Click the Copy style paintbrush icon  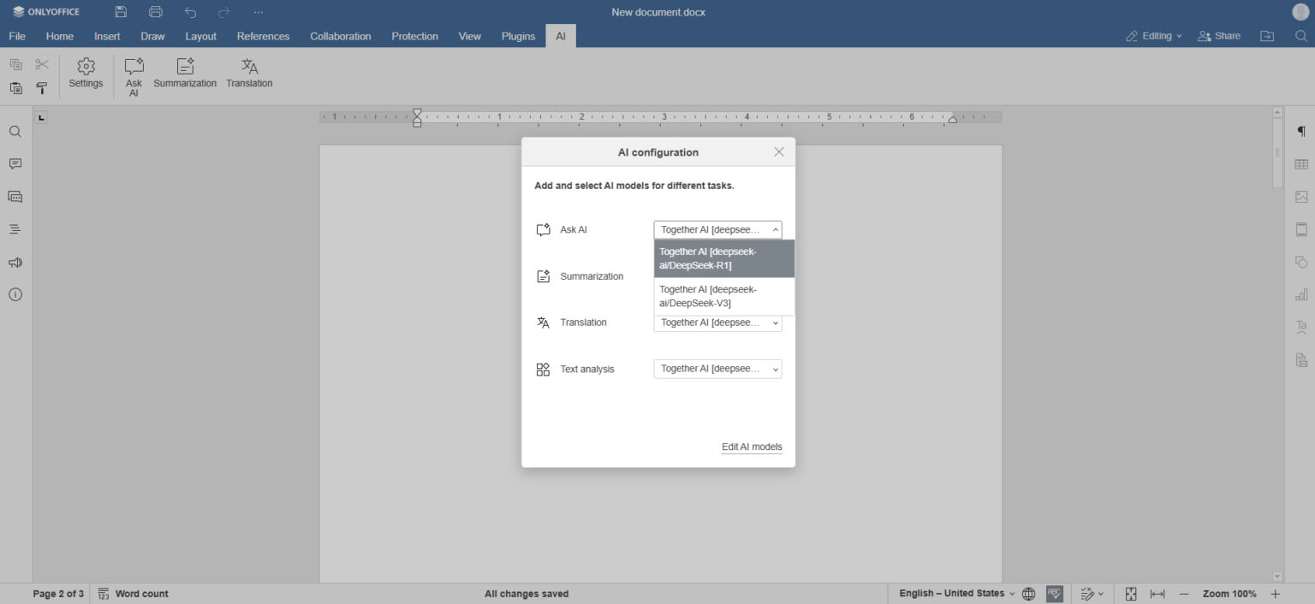42,88
